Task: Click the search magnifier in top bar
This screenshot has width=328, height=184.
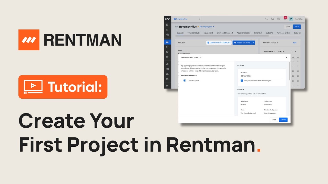Action: 266,19
